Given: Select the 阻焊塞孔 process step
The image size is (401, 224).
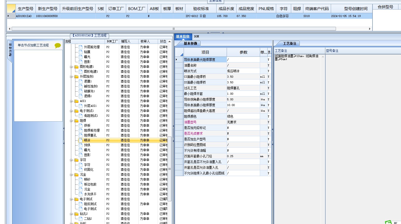Looking at the screenshot, I should coord(90,135).
